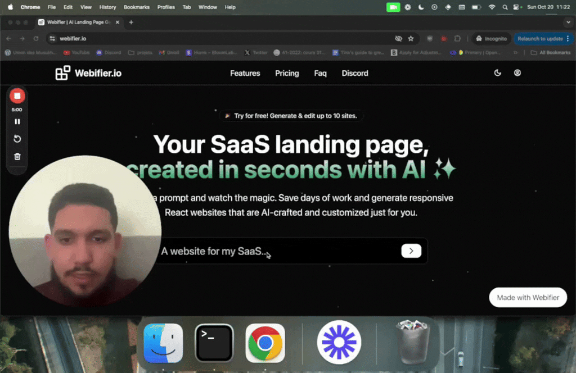
Task: Open the Profiles menu
Action: coord(166,7)
